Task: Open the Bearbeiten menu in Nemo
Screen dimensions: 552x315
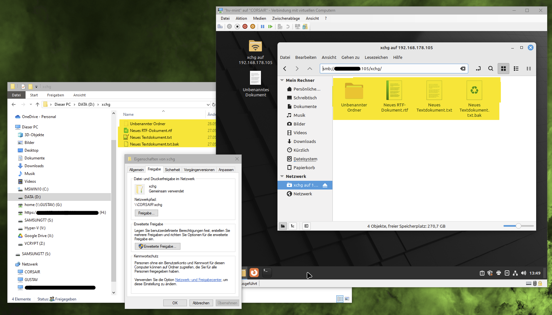Action: 306,57
